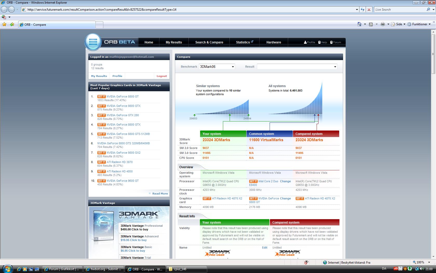Click the Profile sidebar link
The height and width of the screenshot is (273, 436).
coord(117,76)
